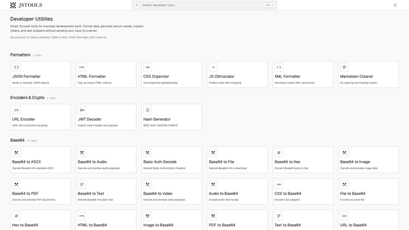Click the Base64 to Audio tools icon
The height and width of the screenshot is (230, 409).
tap(82, 153)
